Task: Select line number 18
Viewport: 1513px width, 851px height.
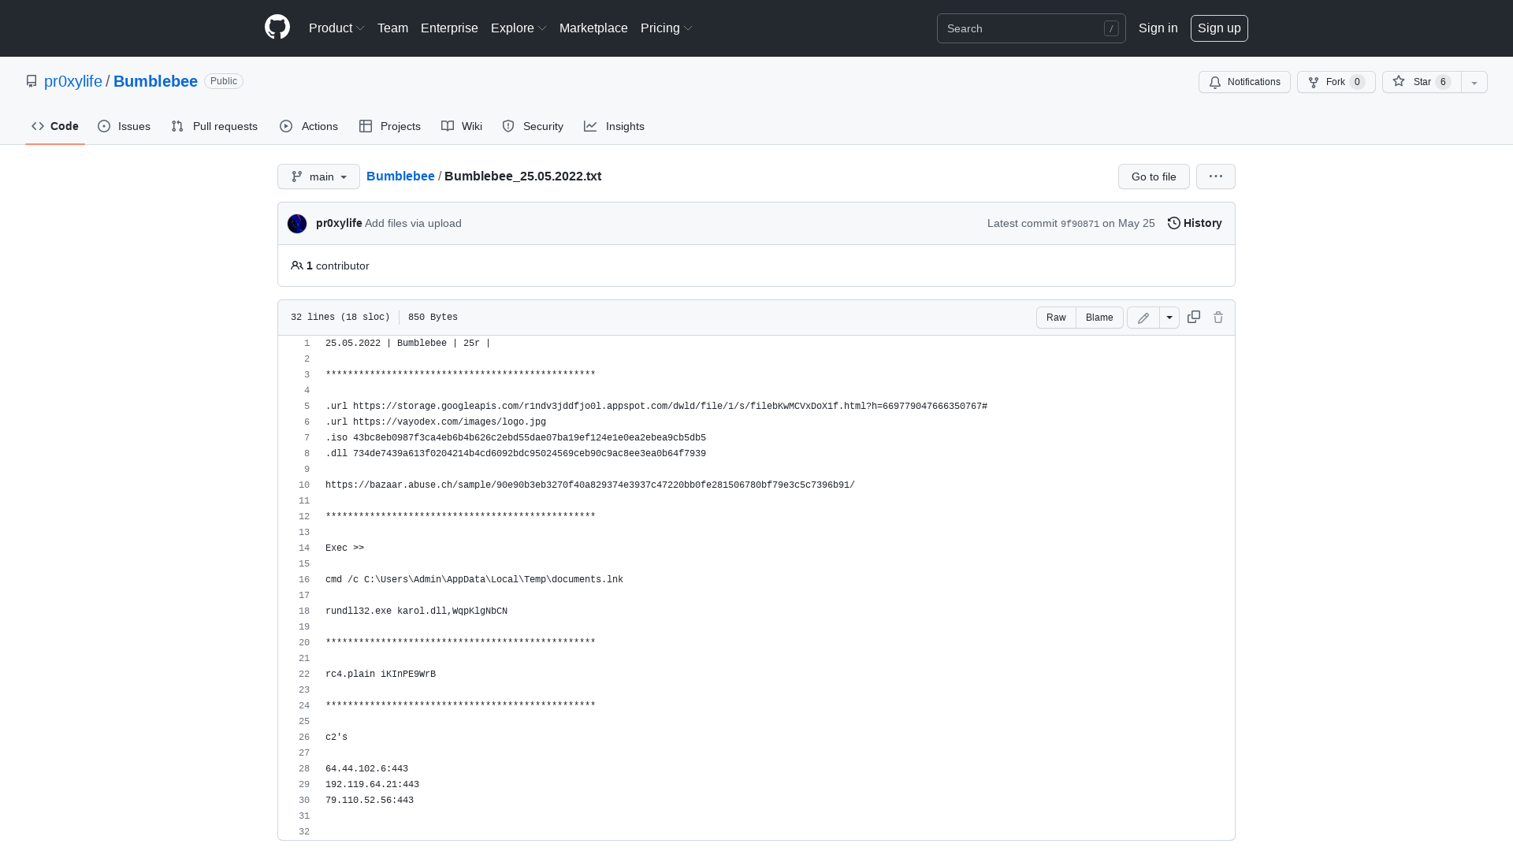Action: pos(304,611)
